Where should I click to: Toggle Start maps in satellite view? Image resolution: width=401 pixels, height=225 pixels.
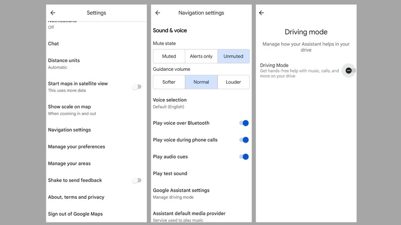136,87
